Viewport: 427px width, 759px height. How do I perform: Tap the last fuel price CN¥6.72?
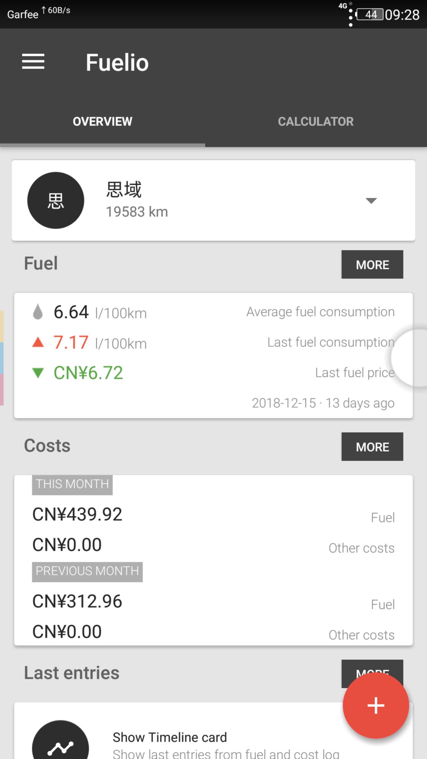[88, 373]
